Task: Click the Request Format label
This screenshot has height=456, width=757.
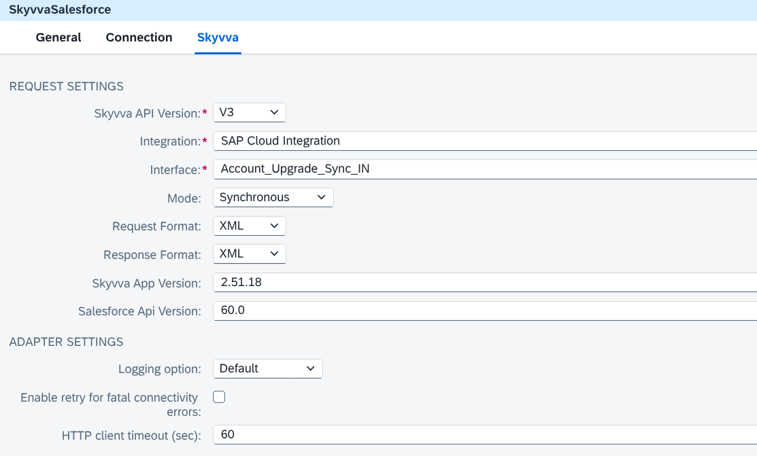Action: (156, 226)
